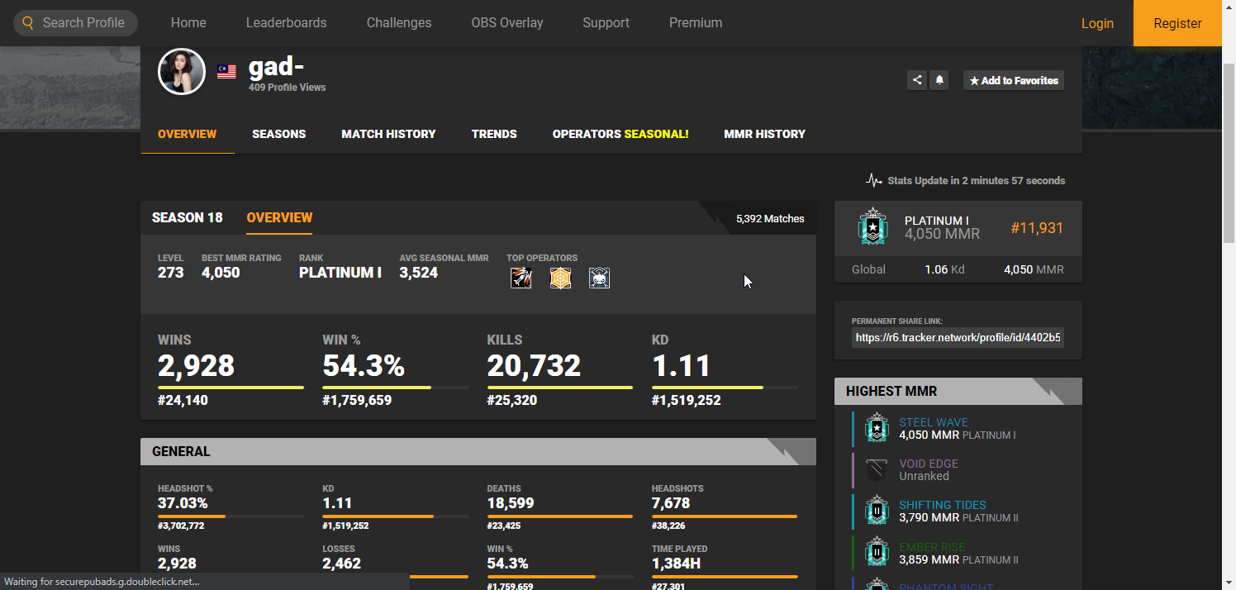Click the Shifting Tides rank badge

[876, 511]
